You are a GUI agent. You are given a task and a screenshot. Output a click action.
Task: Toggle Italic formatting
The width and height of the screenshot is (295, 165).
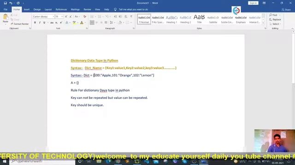pos(40,22)
